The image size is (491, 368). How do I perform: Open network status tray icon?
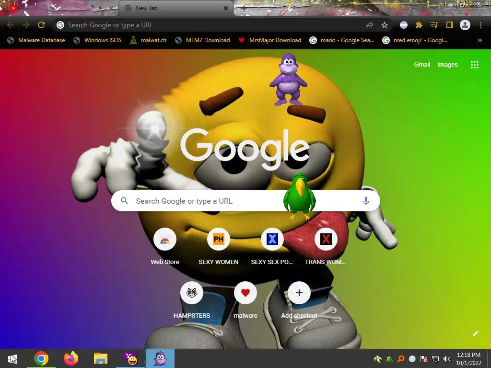pyautogui.click(x=435, y=359)
